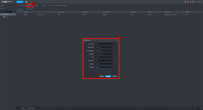
Task: Delete the VTO row with X icon
Action: (187, 15)
